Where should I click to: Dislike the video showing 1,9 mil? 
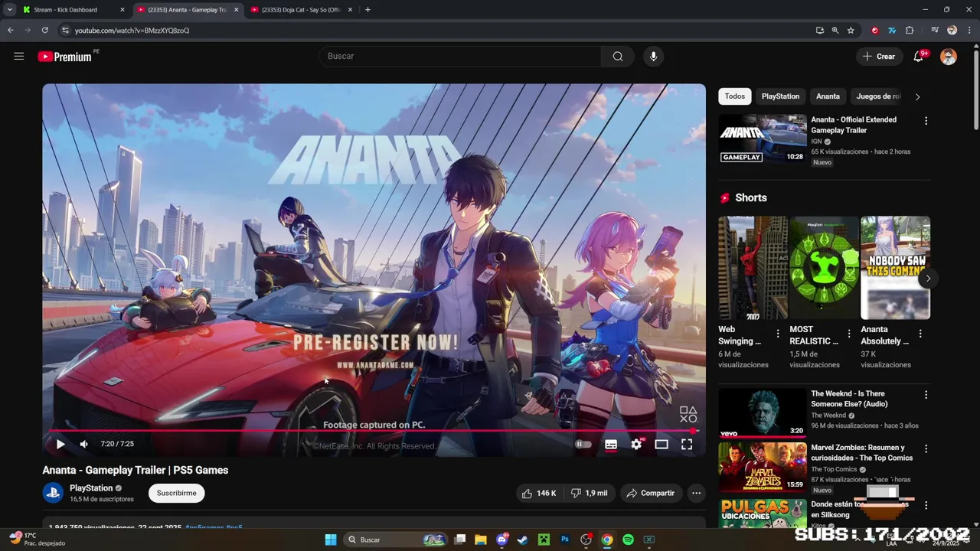coord(589,494)
